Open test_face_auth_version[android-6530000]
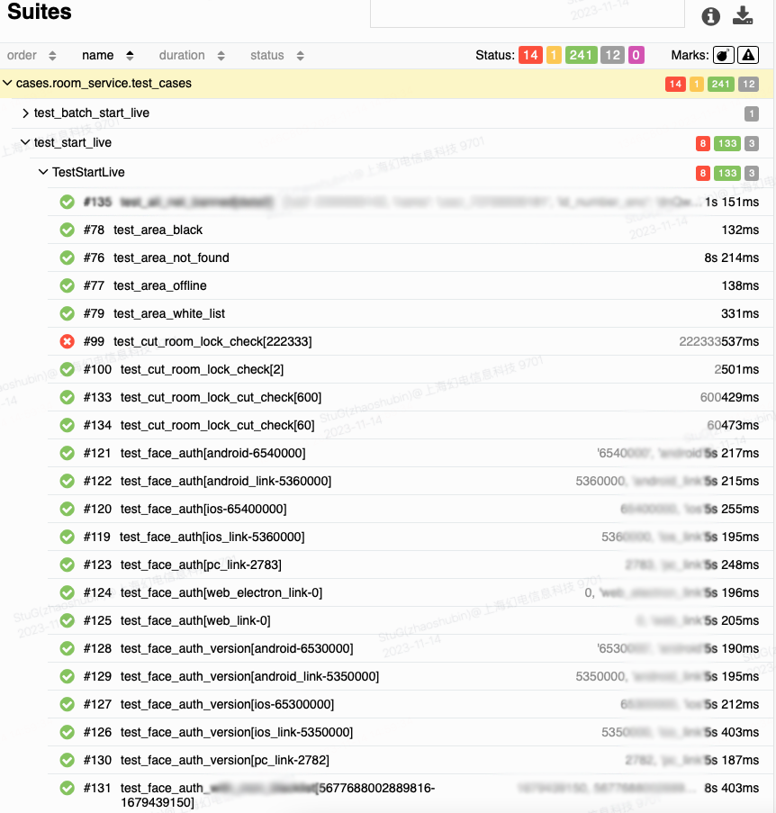776x813 pixels. tap(411, 648)
